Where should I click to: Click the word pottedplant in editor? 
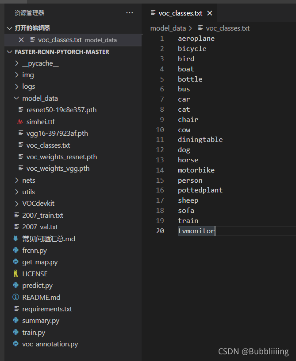coord(200,190)
